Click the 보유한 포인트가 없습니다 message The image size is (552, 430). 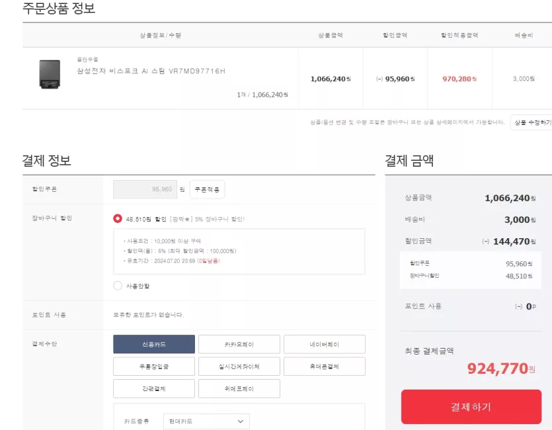tap(148, 314)
